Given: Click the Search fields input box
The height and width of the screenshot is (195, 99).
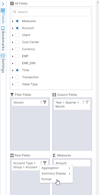Looking at the screenshot, I should coord(51,12).
